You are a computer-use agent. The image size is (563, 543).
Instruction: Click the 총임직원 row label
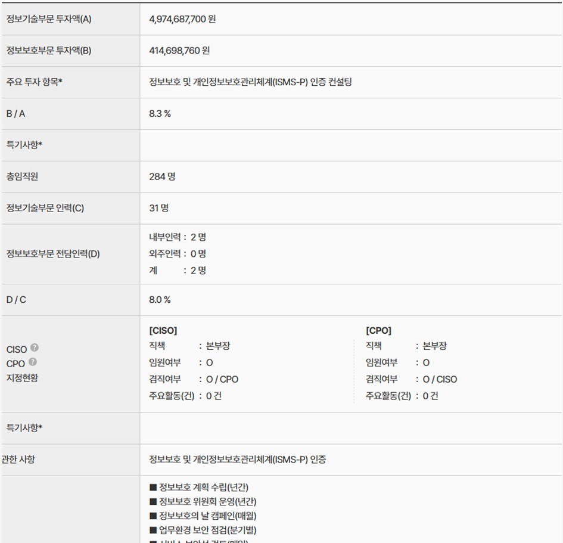click(x=22, y=176)
